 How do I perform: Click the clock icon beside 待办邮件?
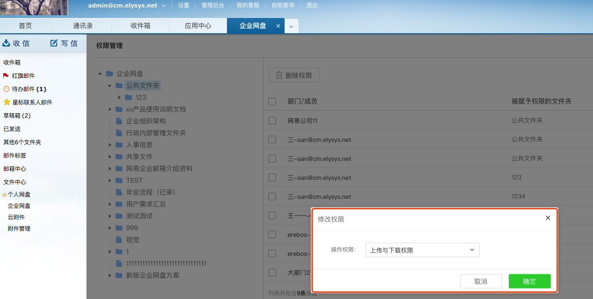6,89
